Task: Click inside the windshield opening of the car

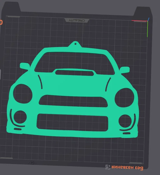Action: [x=74, y=62]
